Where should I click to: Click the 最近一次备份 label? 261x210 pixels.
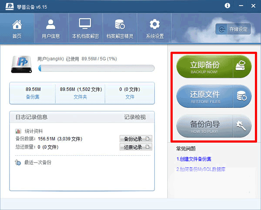pyautogui.click(x=38, y=163)
